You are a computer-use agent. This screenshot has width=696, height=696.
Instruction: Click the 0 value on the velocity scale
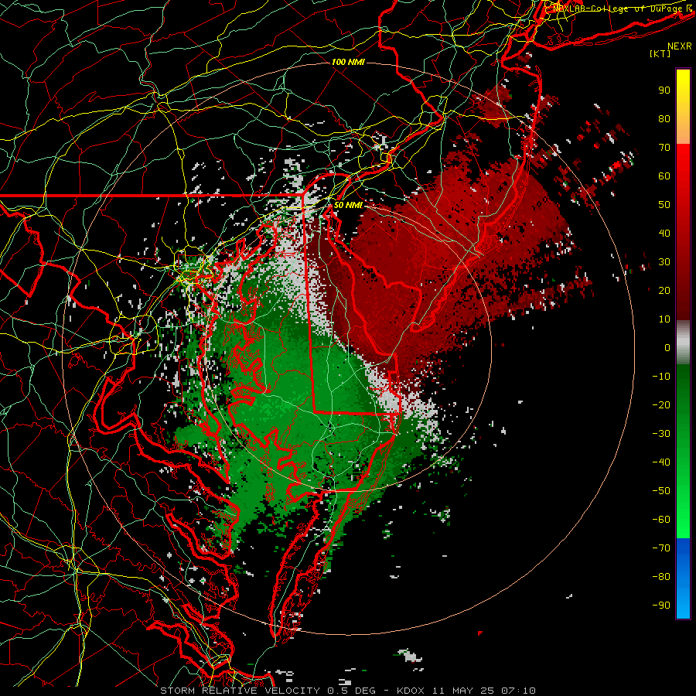pyautogui.click(x=667, y=347)
